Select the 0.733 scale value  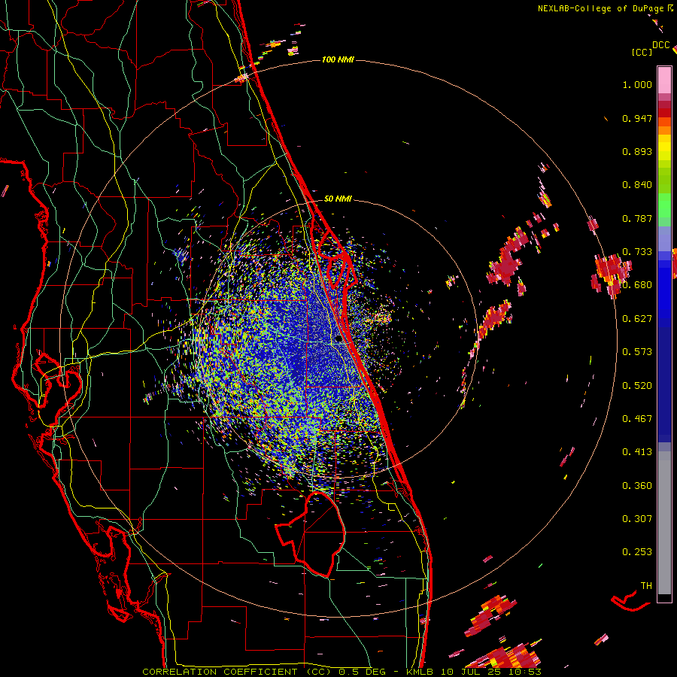coord(637,252)
